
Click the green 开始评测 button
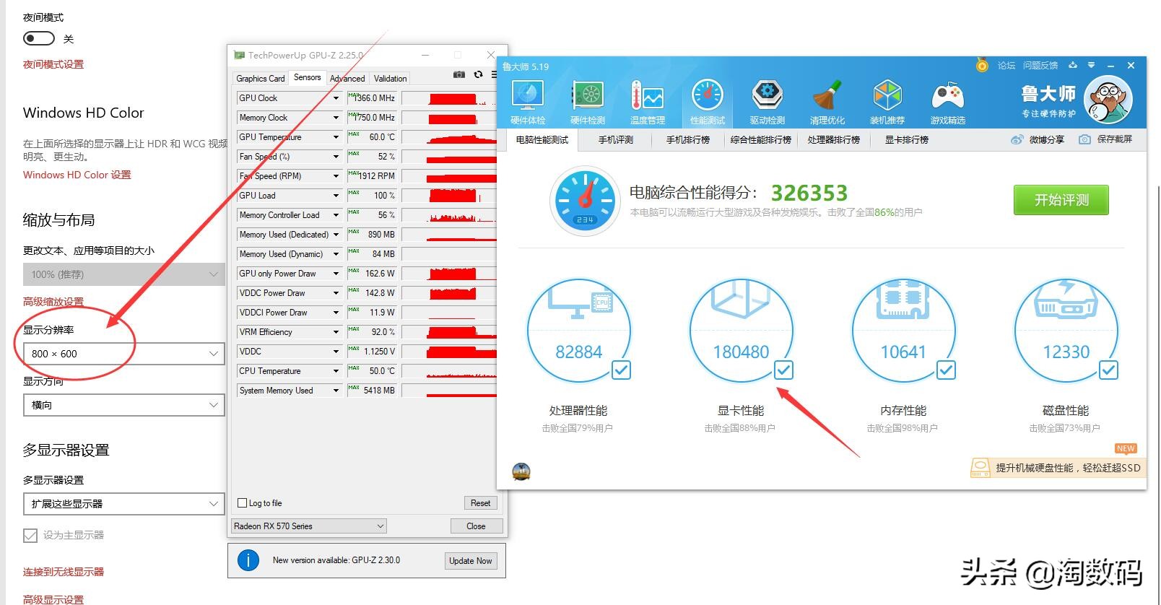click(1061, 200)
